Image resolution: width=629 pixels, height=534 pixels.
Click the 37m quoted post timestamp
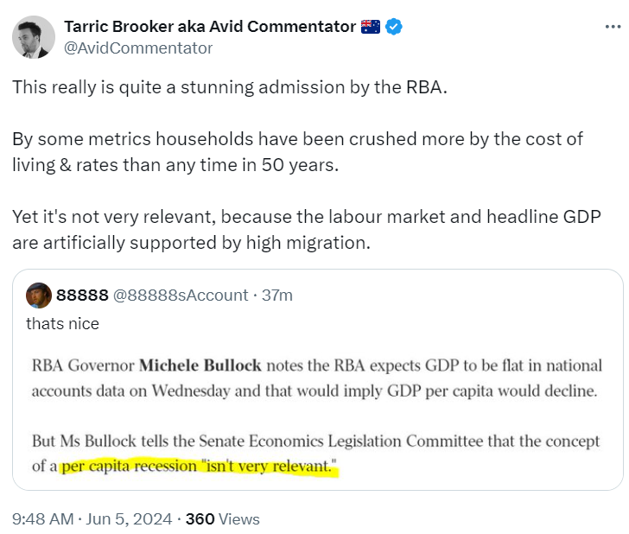point(277,295)
